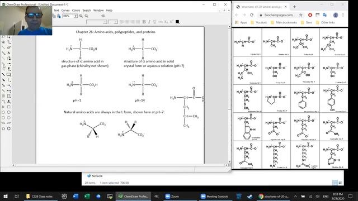
Task: Select the Cyclopropane ring tool
Action: tap(3, 107)
